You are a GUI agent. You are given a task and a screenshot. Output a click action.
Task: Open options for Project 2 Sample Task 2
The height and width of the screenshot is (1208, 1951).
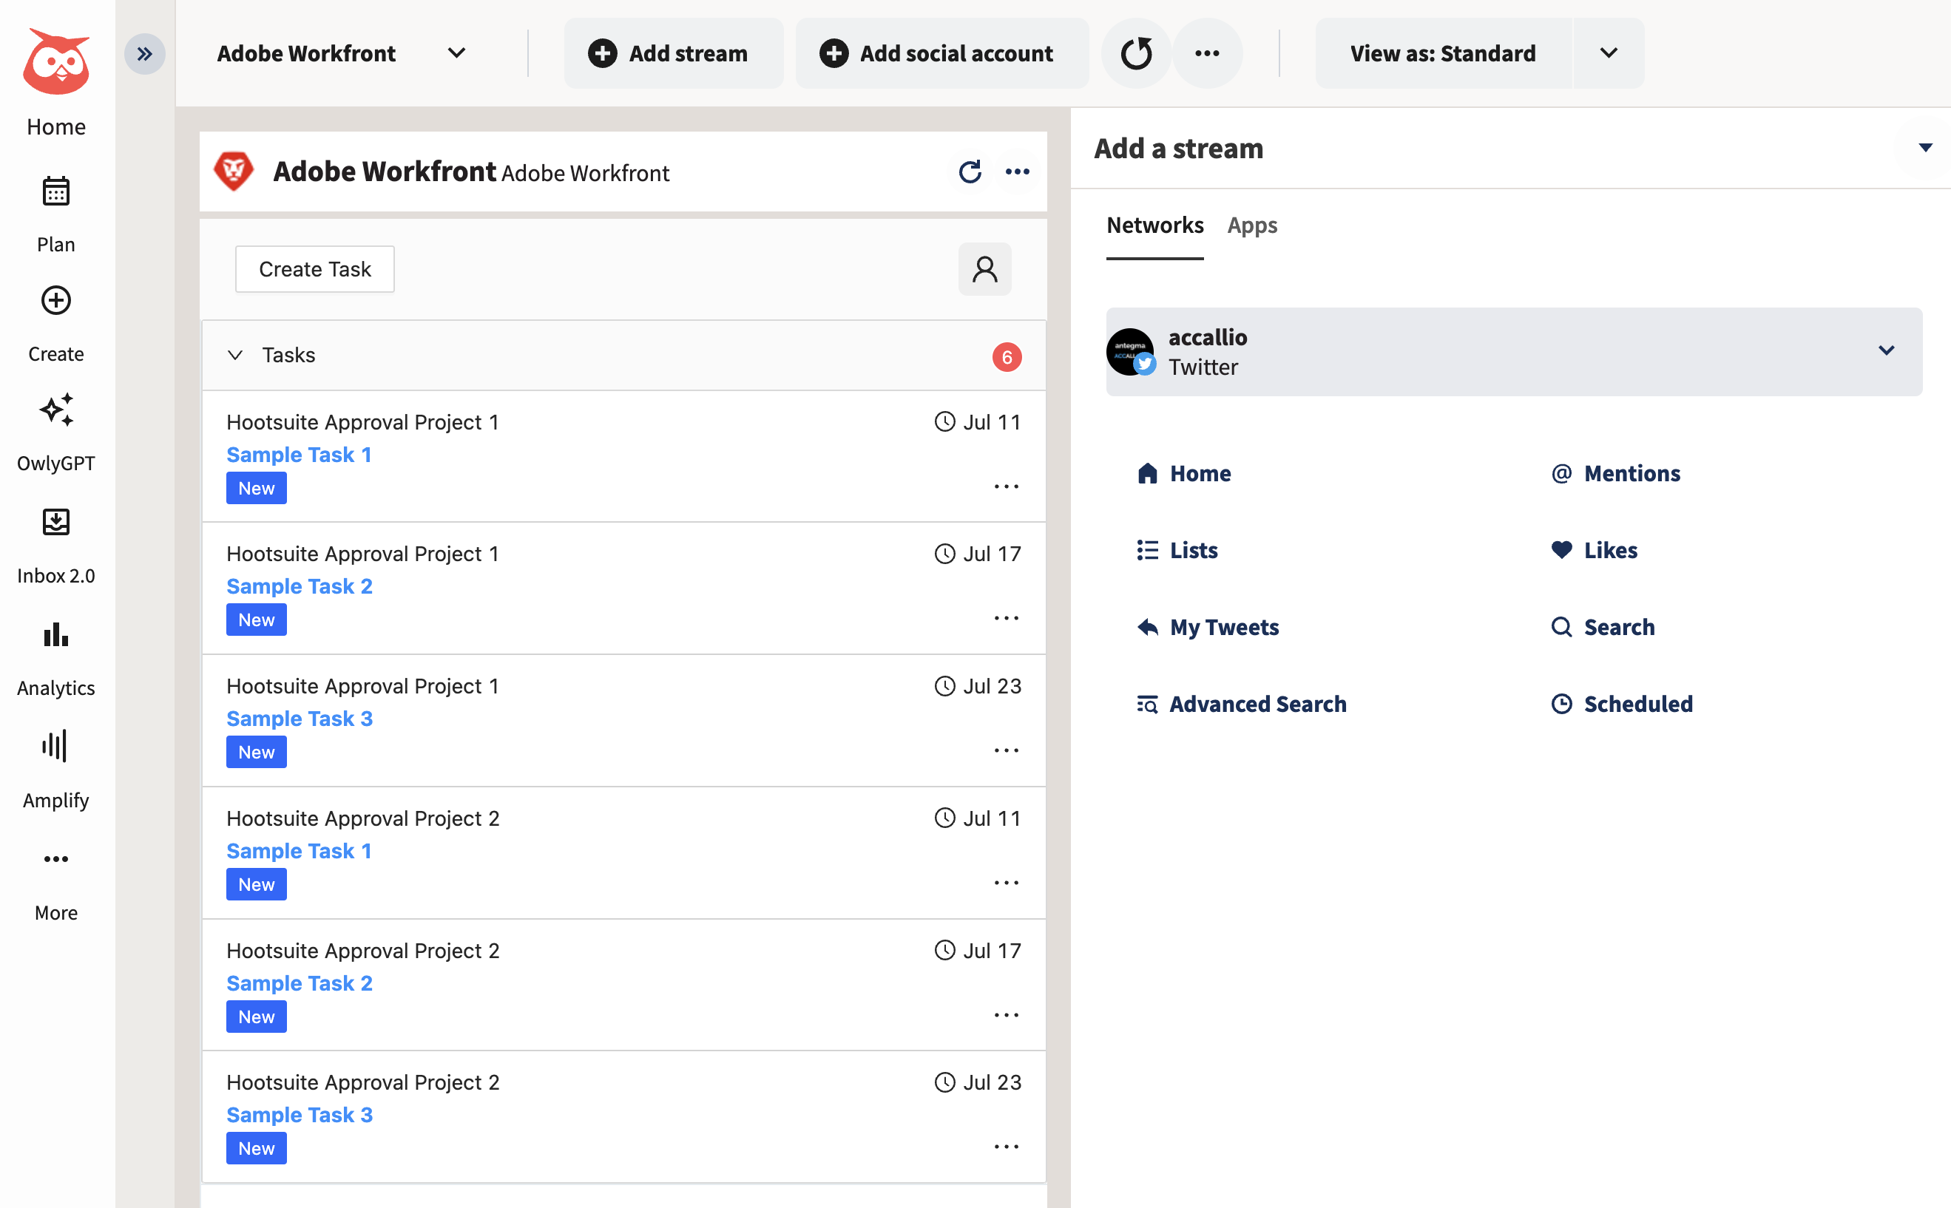tap(1007, 1016)
